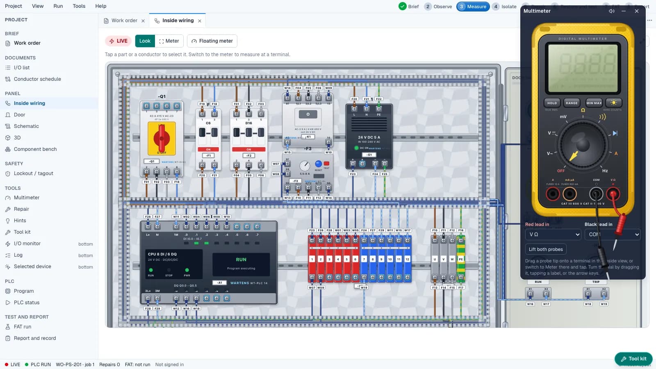Open the Project menu
Screen dimensions: 656x369
(14, 6)
